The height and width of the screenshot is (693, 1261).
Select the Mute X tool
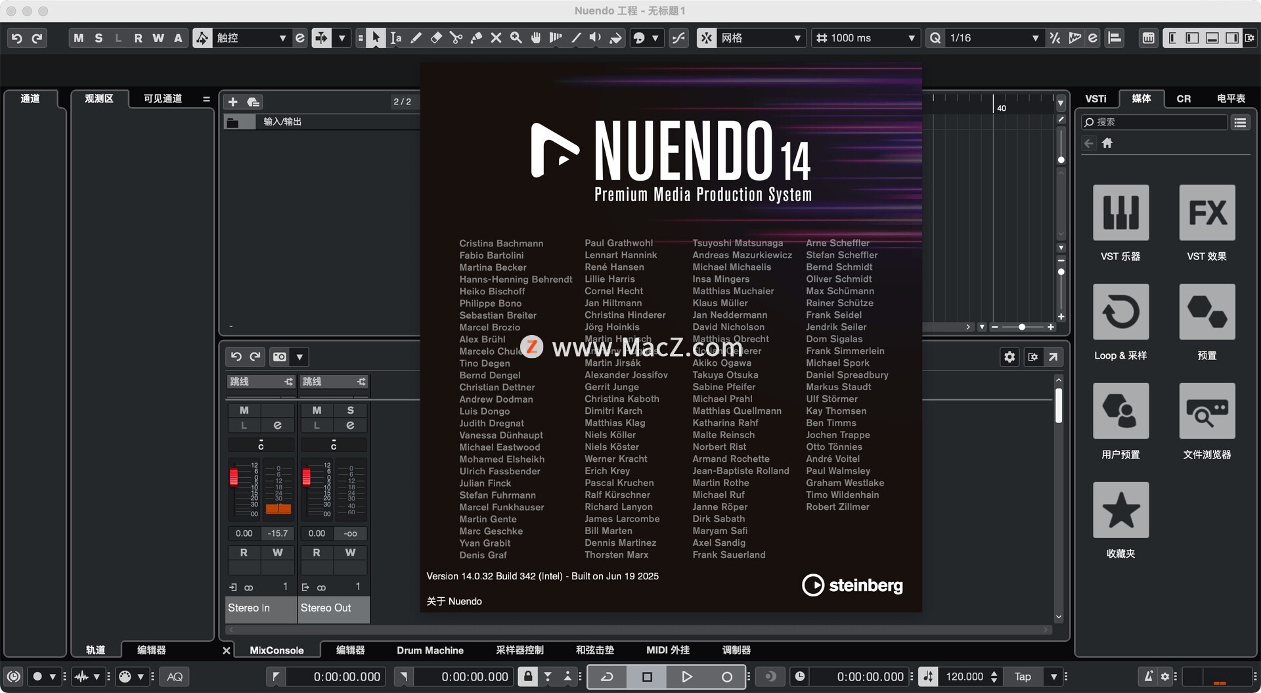(x=496, y=38)
